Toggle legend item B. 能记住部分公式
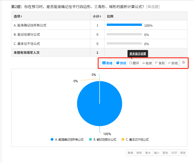194x163 pixels. [x=103, y=139]
